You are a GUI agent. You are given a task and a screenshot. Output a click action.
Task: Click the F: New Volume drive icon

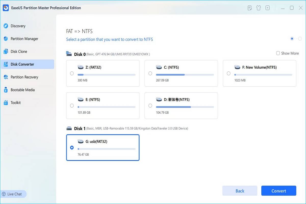[237, 67]
